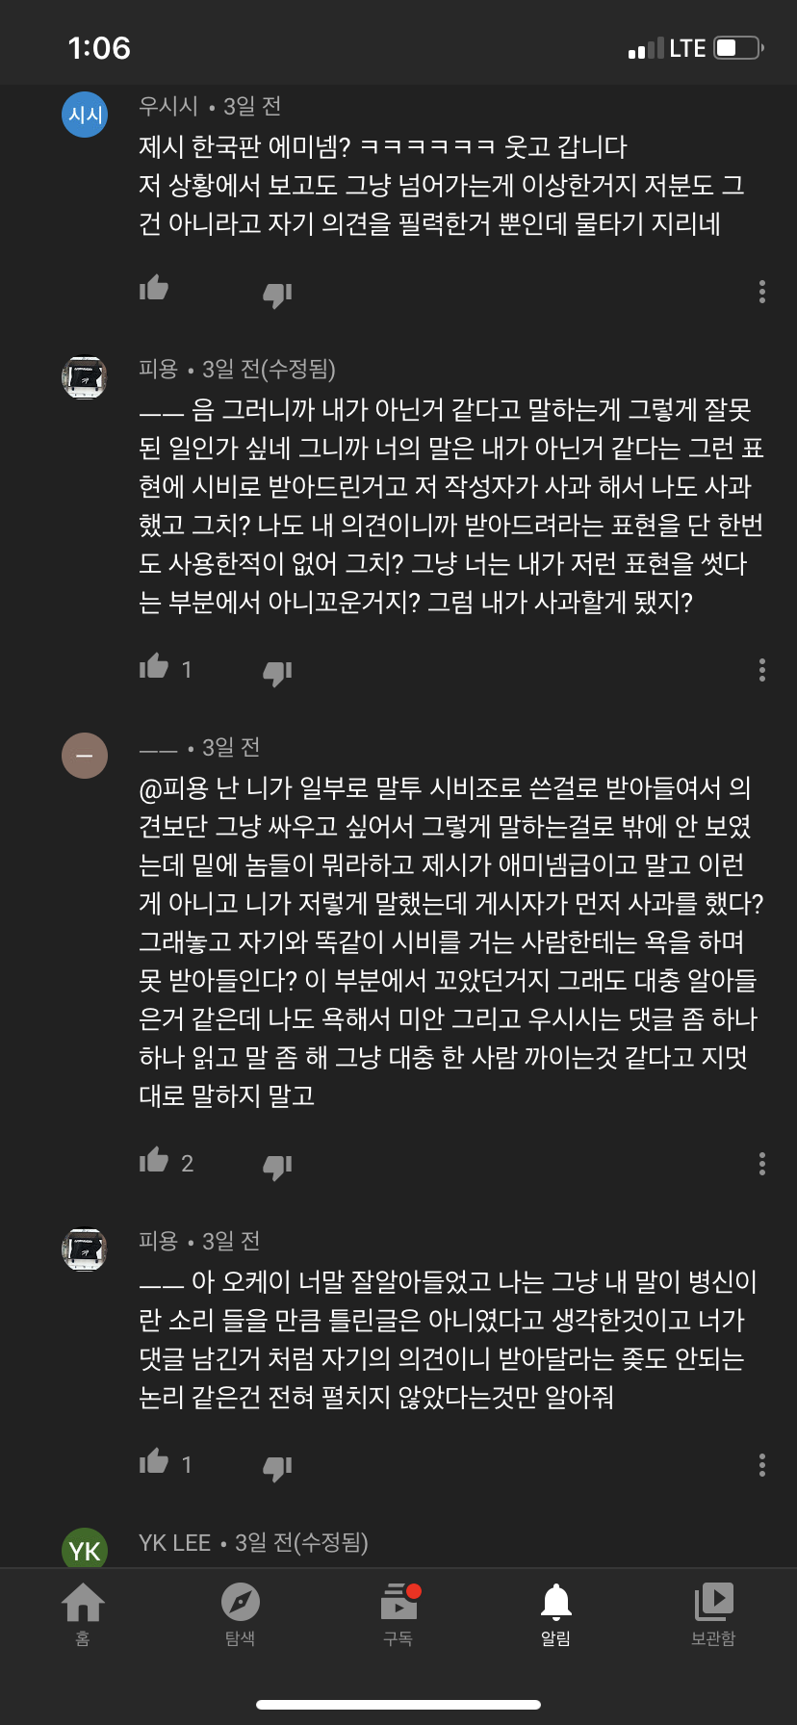Image resolution: width=797 pixels, height=1725 pixels.
Task: Like 피용's edited comment
Action: coord(154,667)
